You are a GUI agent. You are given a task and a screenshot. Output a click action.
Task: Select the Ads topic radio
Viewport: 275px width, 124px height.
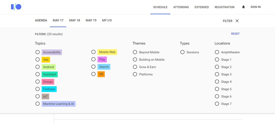37,60
